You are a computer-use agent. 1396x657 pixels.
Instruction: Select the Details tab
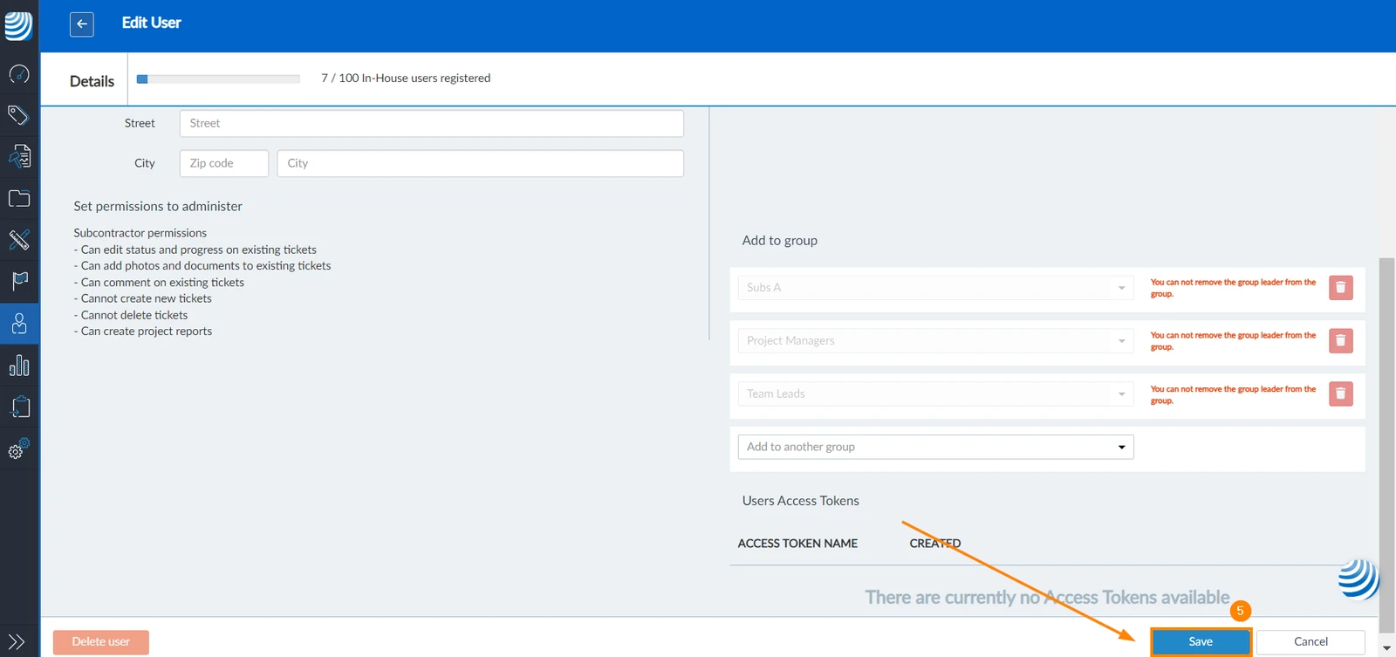point(92,81)
